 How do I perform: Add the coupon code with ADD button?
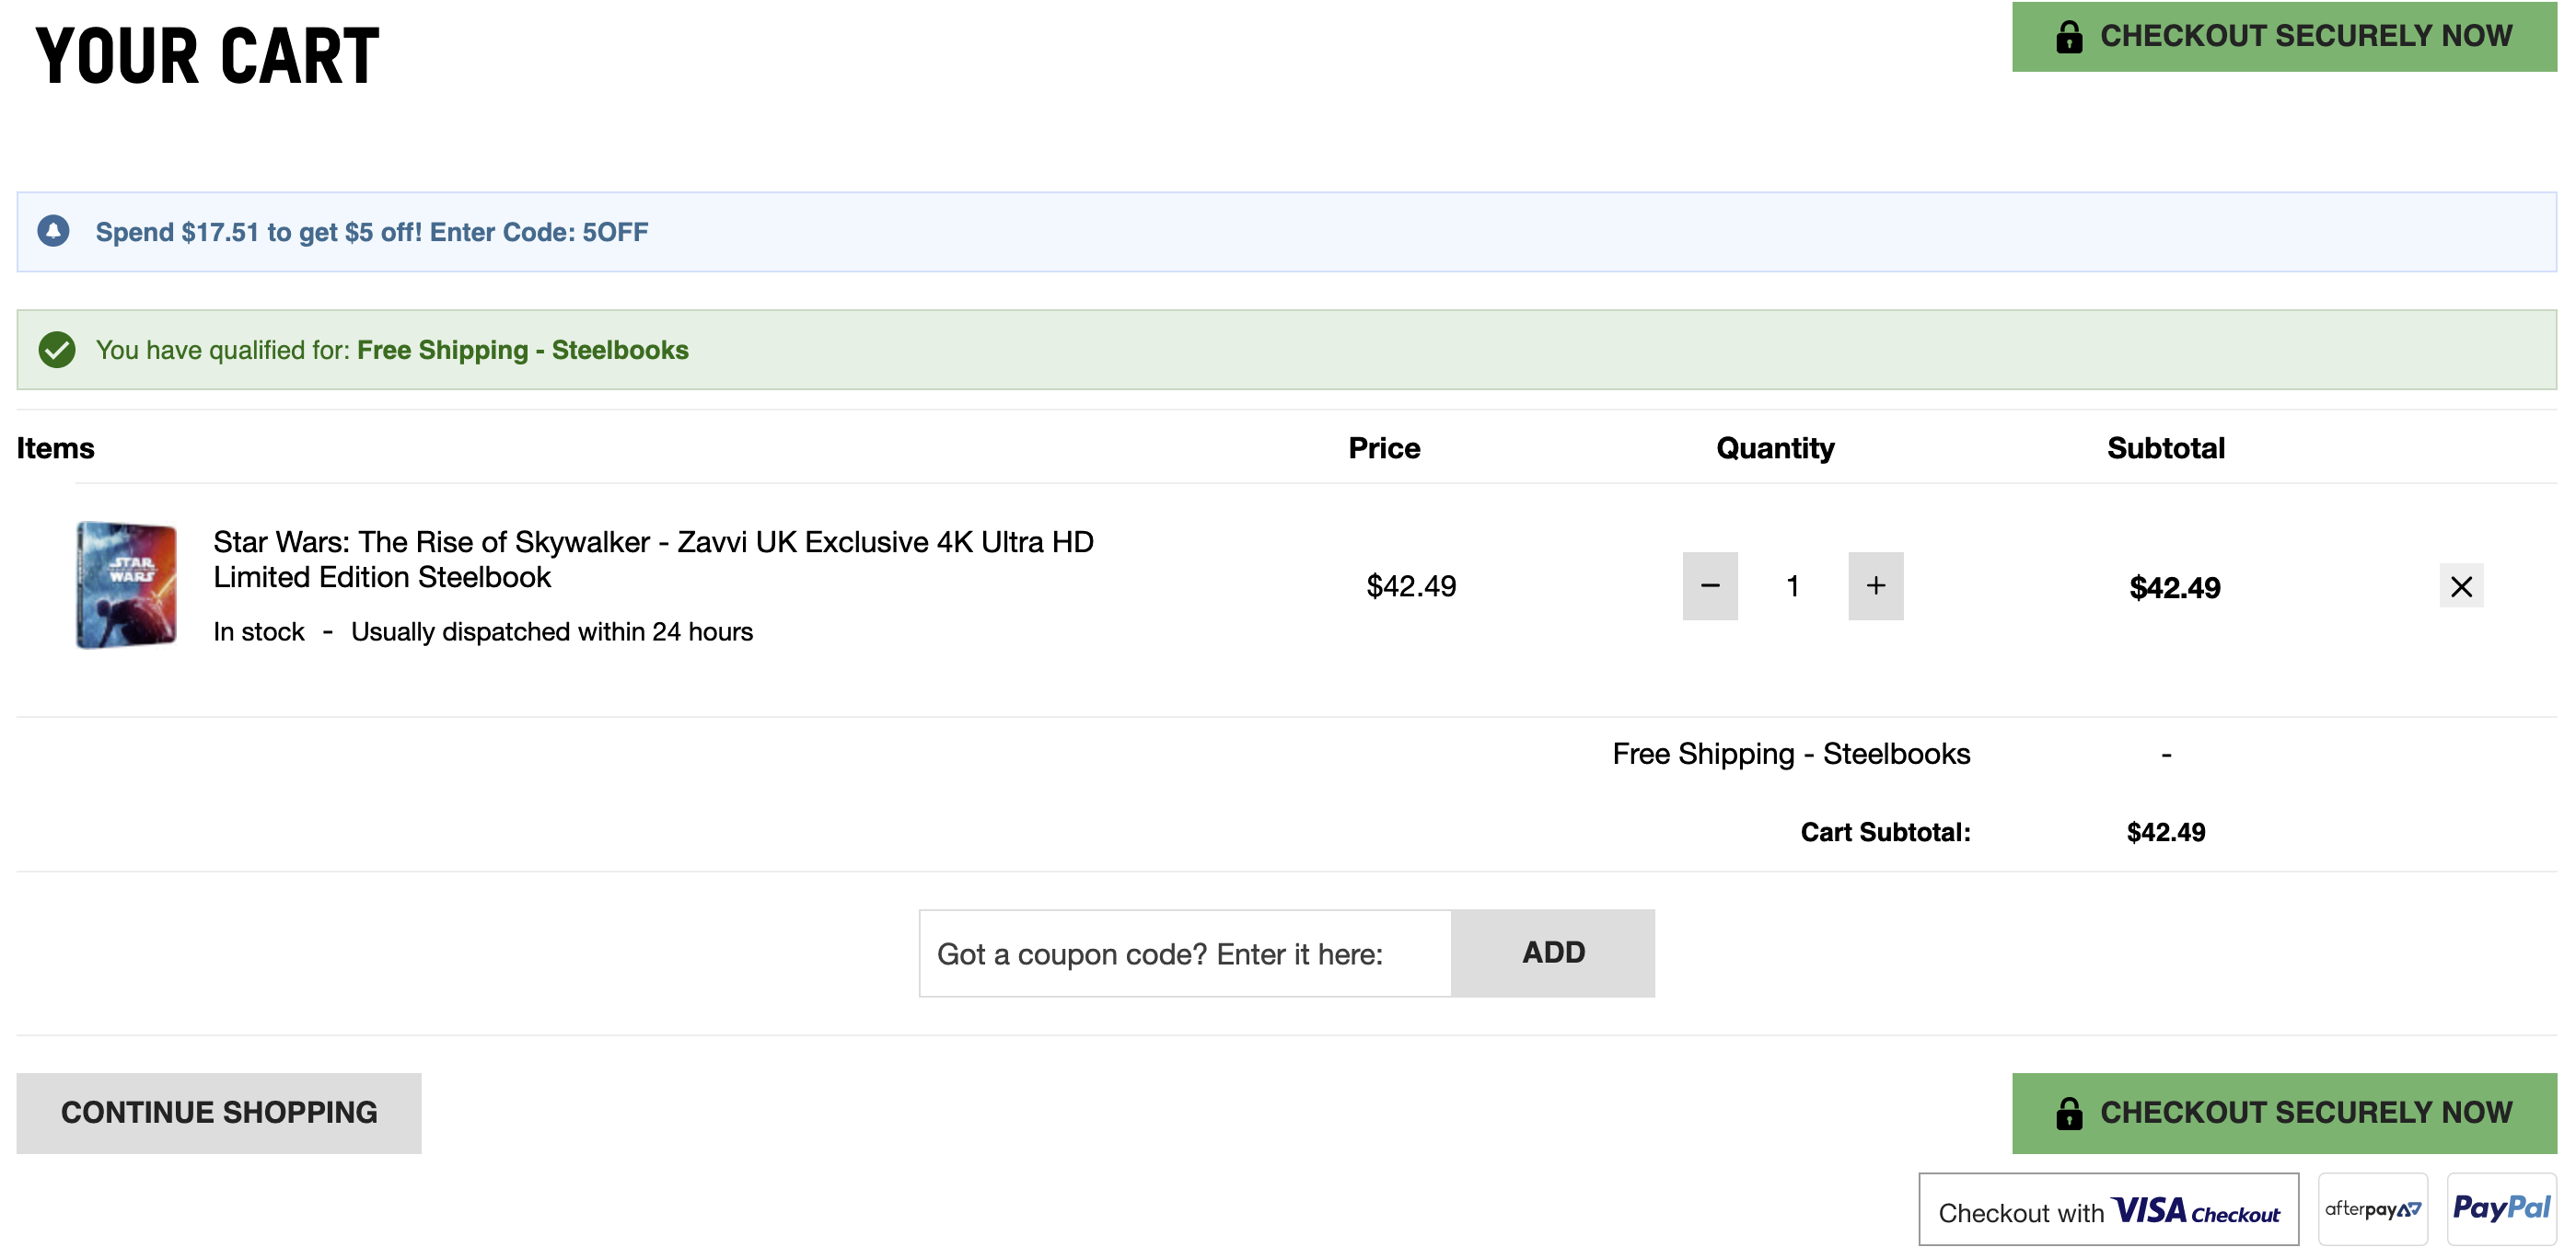[x=1553, y=953]
